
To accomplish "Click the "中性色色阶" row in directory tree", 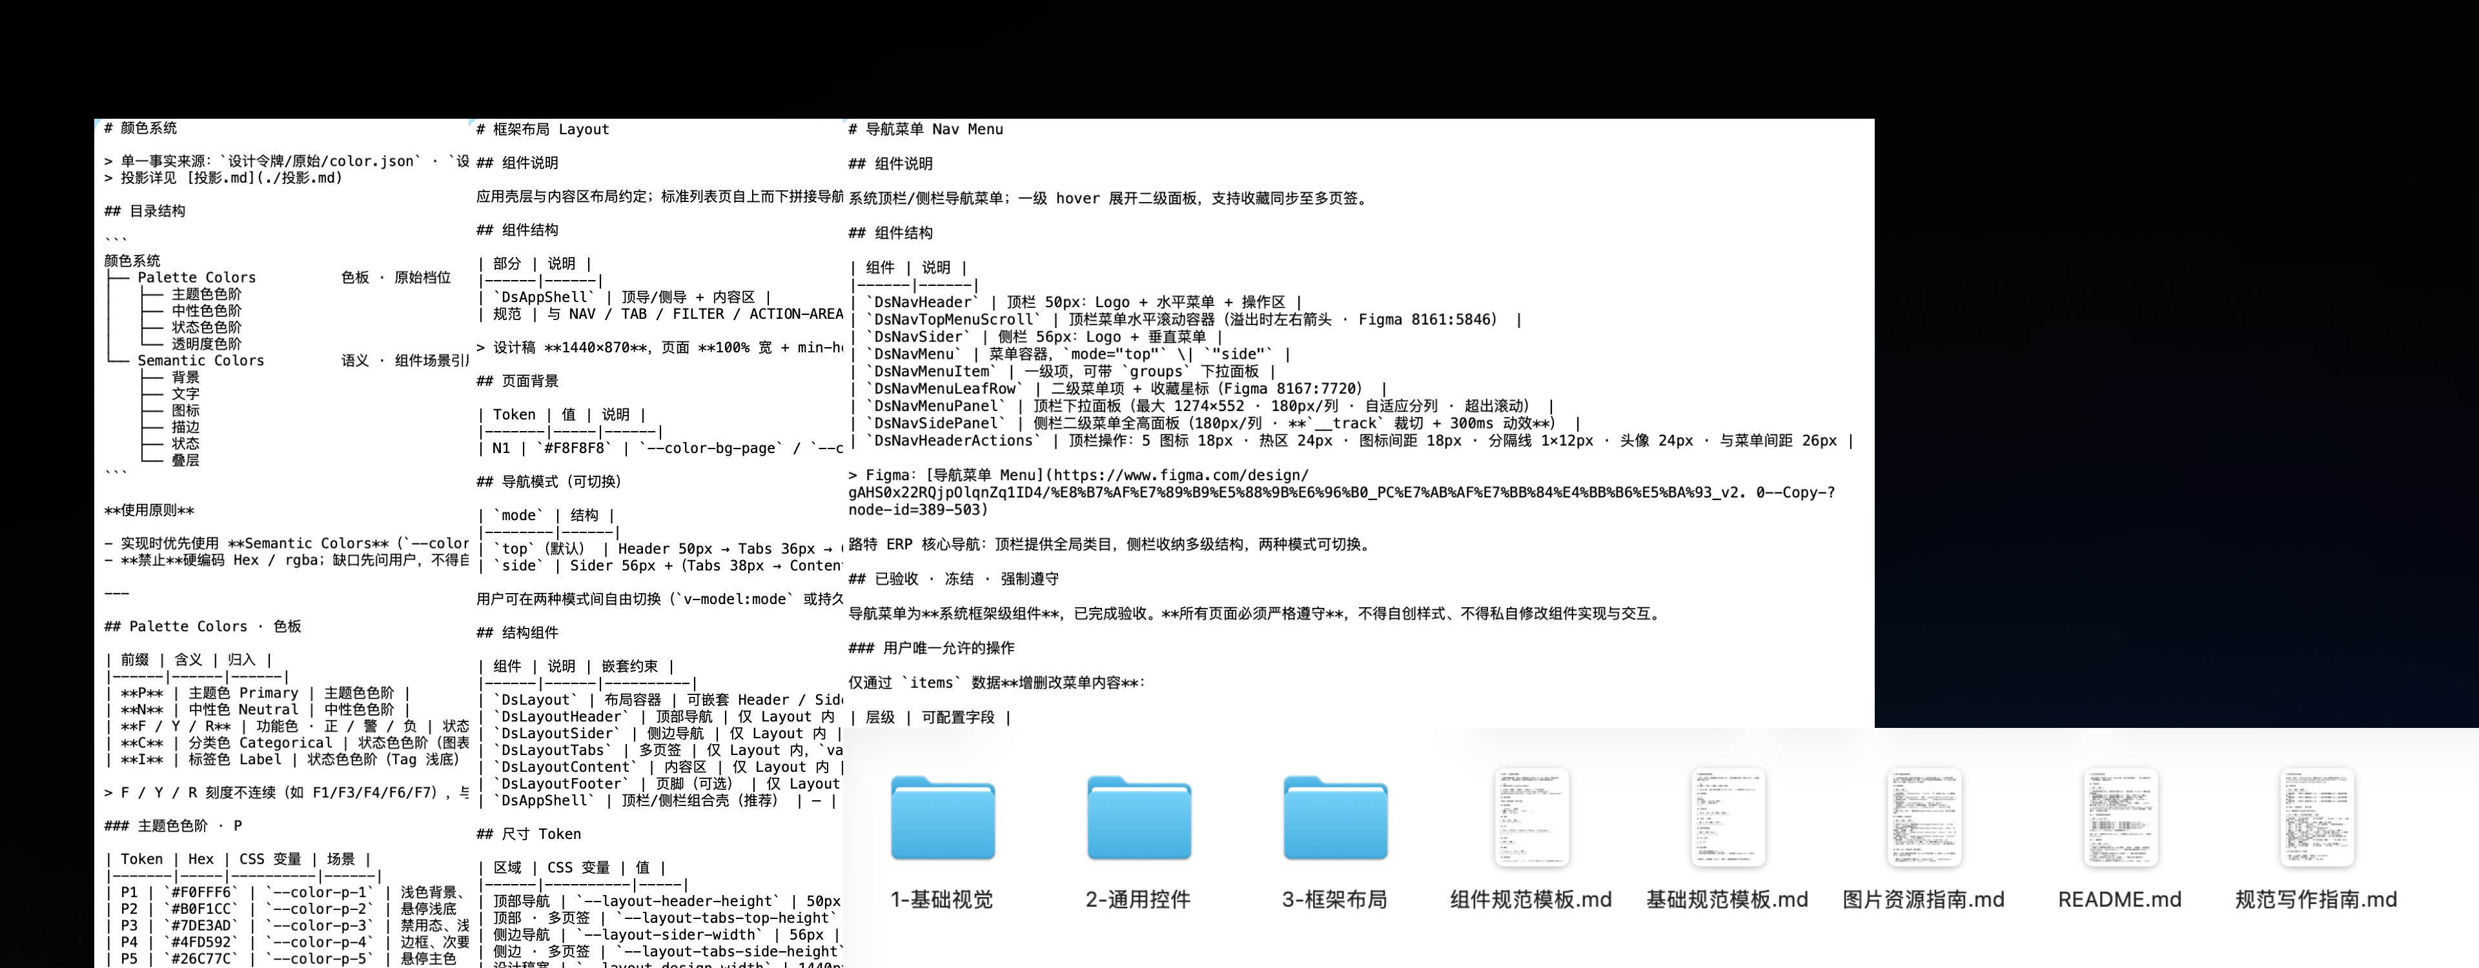I will [x=207, y=311].
